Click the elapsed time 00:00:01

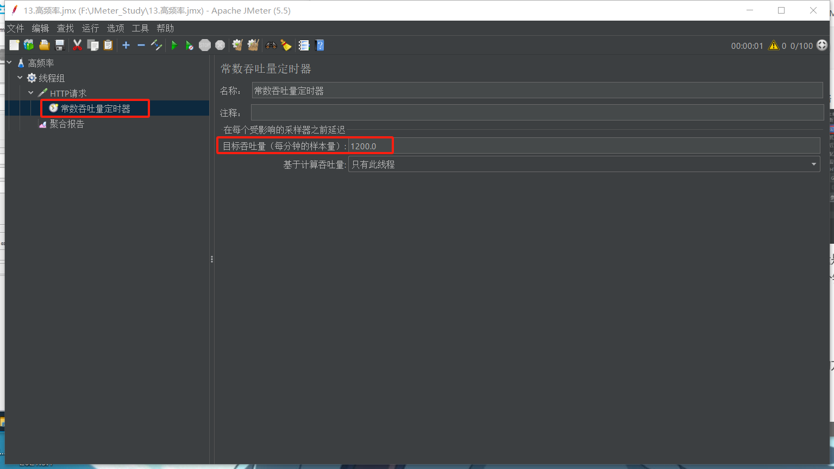click(x=747, y=46)
